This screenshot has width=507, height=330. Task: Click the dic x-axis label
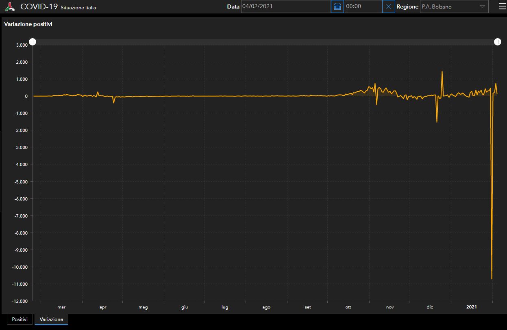click(430, 307)
